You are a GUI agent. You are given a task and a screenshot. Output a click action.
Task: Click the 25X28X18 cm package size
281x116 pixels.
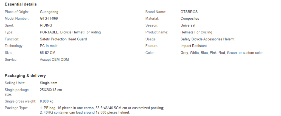[51, 90]
